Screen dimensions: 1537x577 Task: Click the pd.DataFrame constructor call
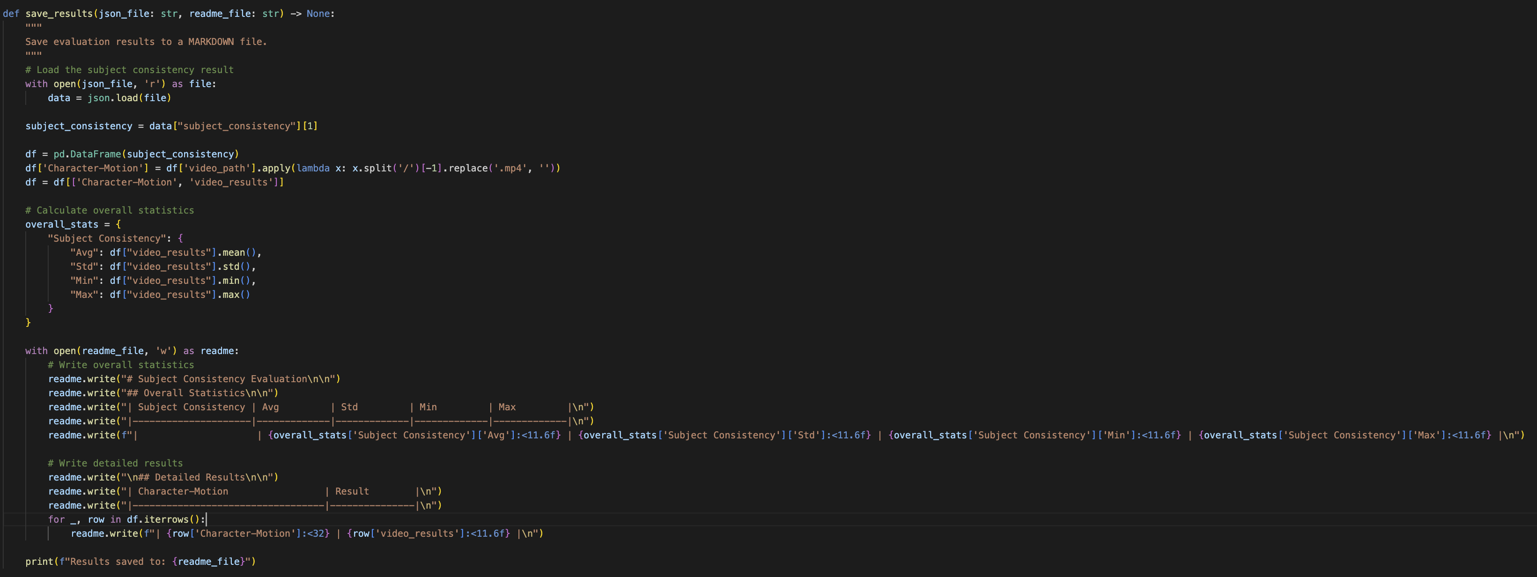click(x=87, y=154)
